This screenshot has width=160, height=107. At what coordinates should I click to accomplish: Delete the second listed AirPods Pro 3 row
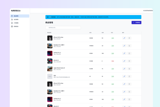point(129,99)
